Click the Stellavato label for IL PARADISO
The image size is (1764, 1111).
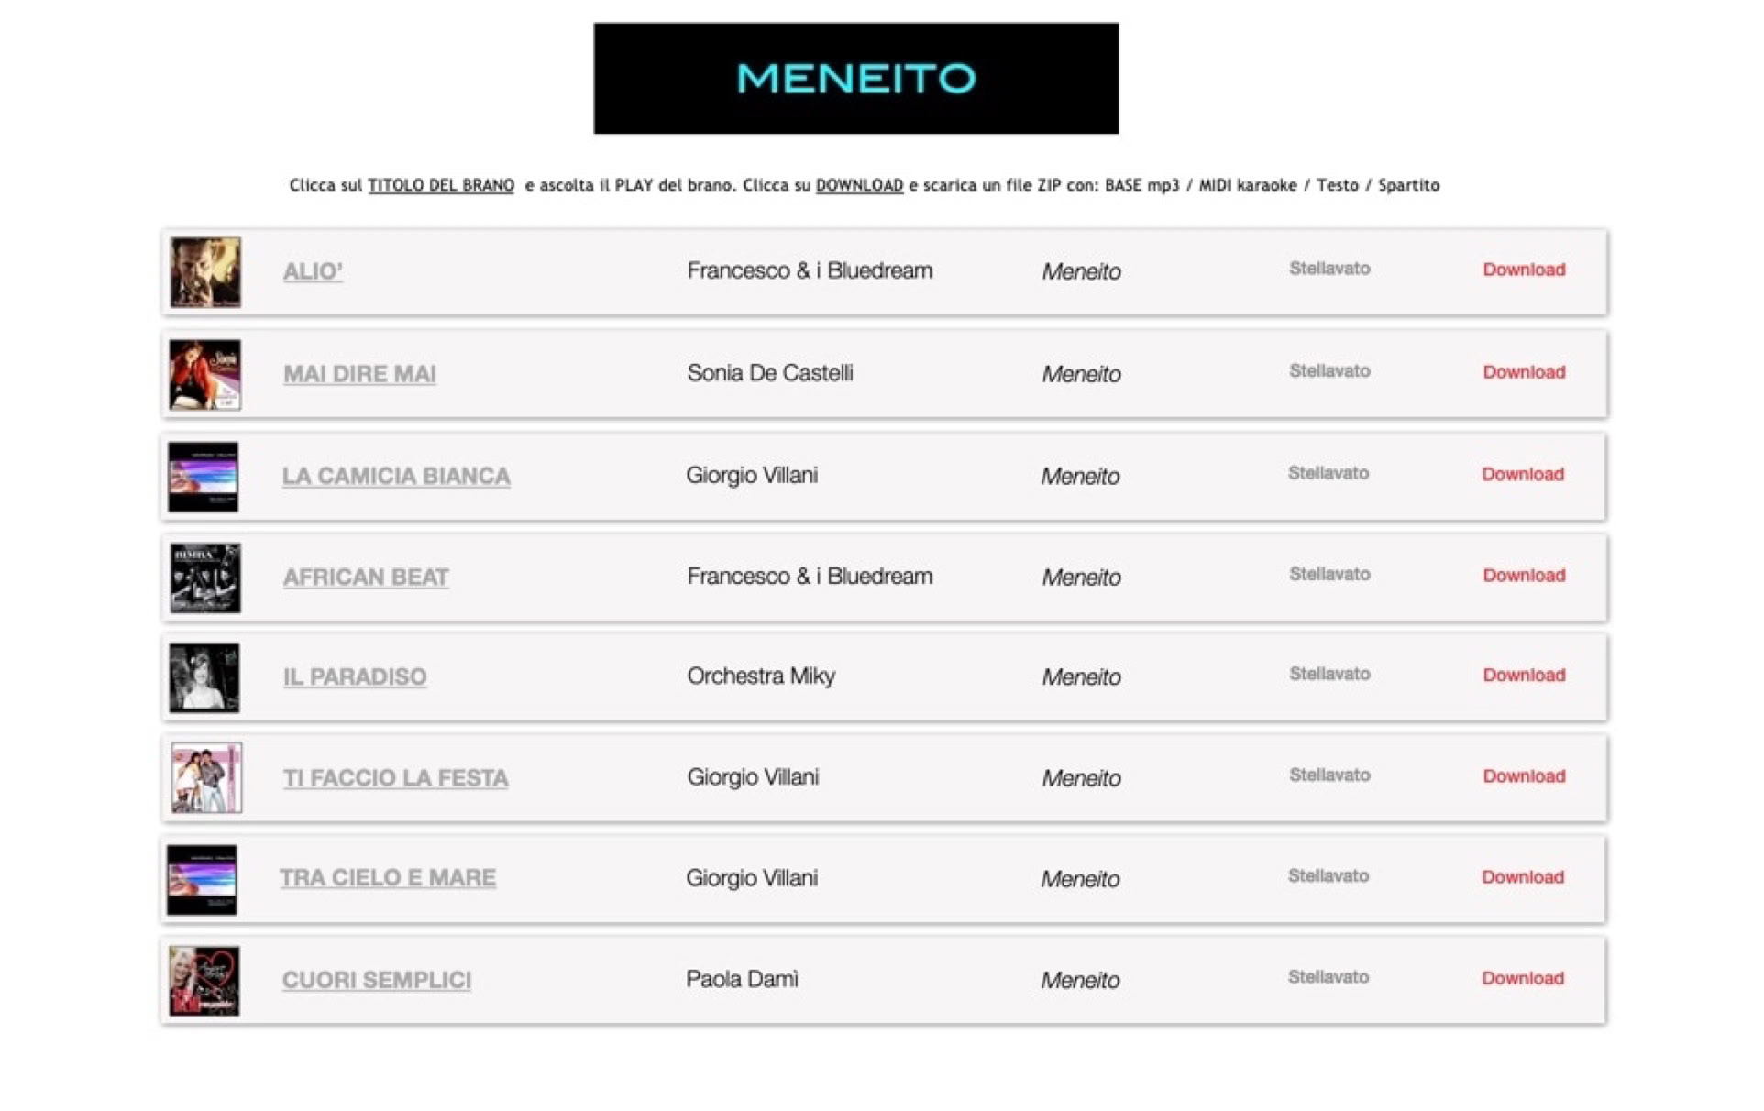click(x=1329, y=675)
